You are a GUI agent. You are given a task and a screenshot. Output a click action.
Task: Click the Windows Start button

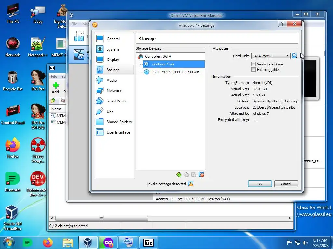tap(9, 243)
